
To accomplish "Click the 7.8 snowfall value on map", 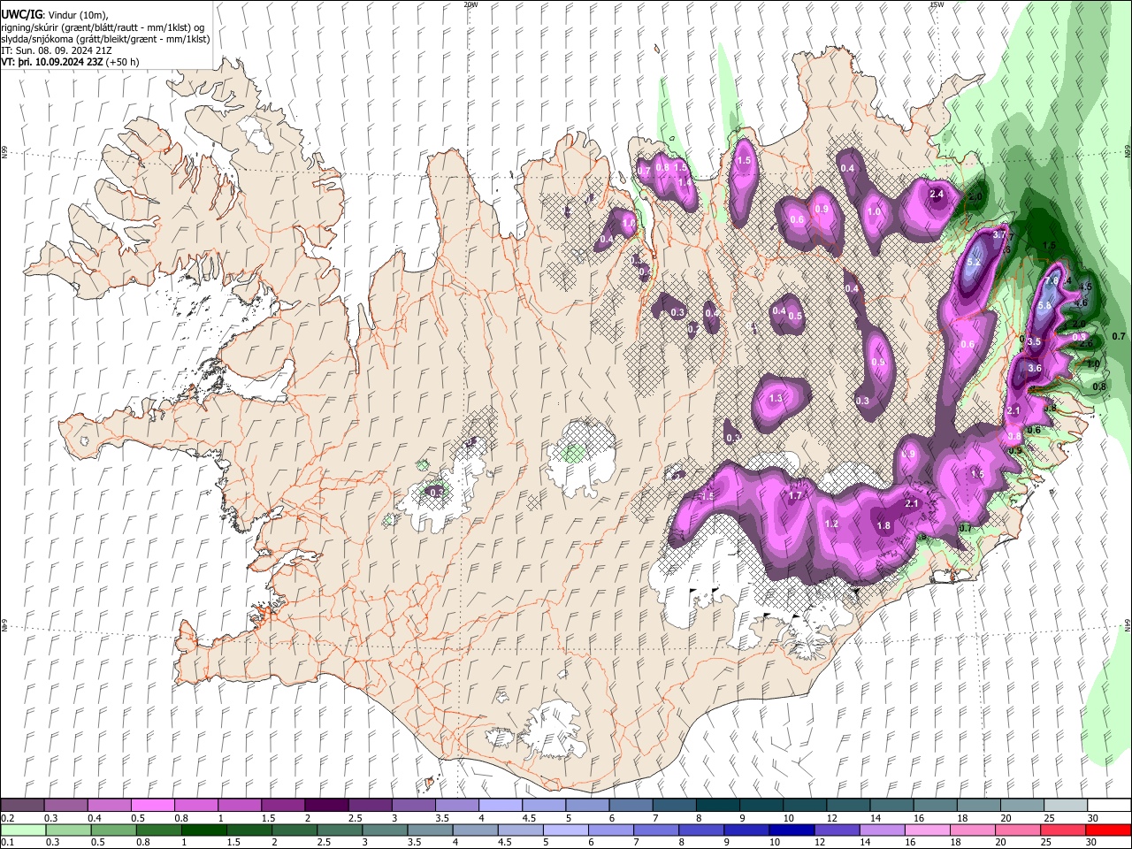I will tap(1052, 281).
